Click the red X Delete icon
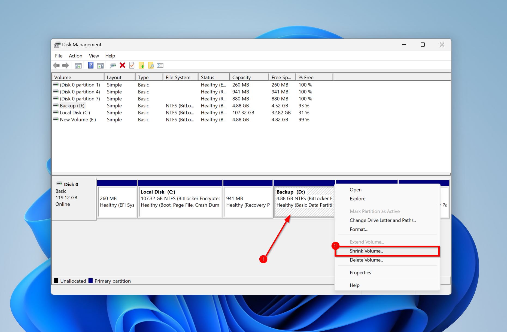This screenshot has height=332, width=507. [122, 65]
